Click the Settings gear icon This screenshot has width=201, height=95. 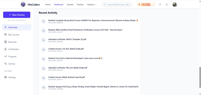click(x=5, y=77)
